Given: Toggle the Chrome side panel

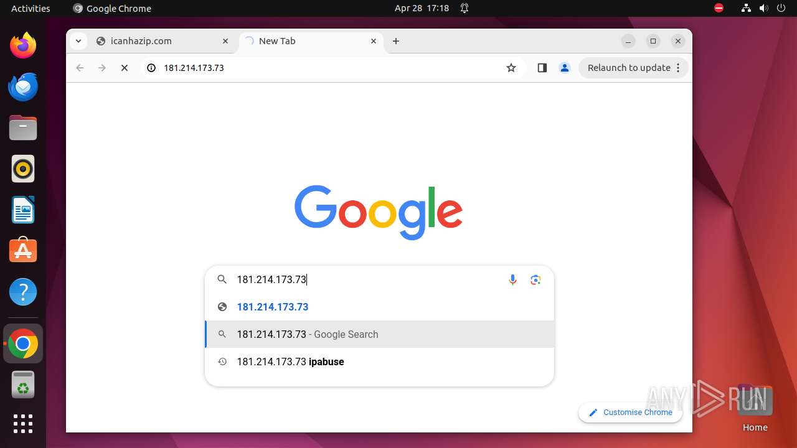Looking at the screenshot, I should point(542,68).
